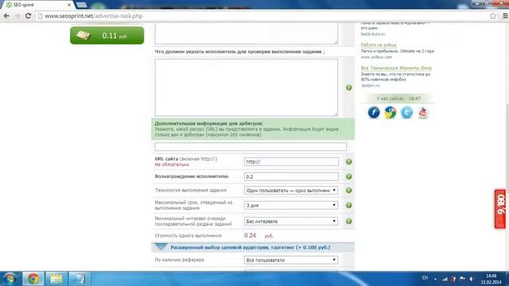Click the network icon in system tray

pos(445,279)
